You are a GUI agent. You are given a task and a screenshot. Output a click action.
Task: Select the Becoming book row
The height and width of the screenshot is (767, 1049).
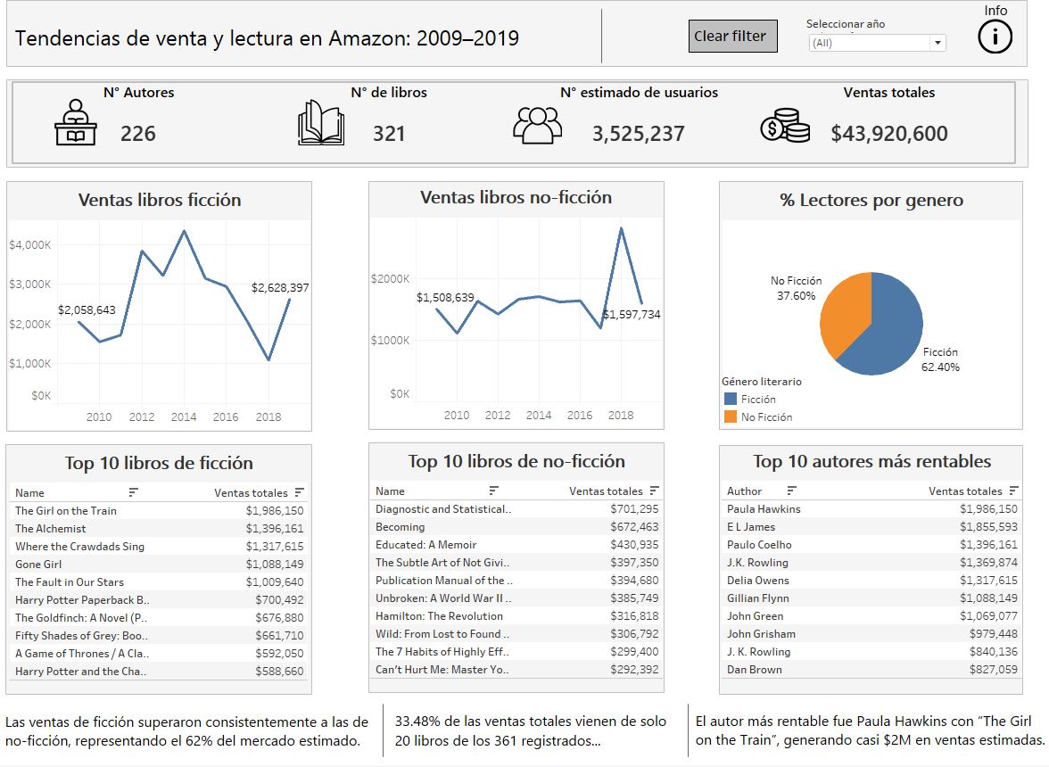point(516,527)
